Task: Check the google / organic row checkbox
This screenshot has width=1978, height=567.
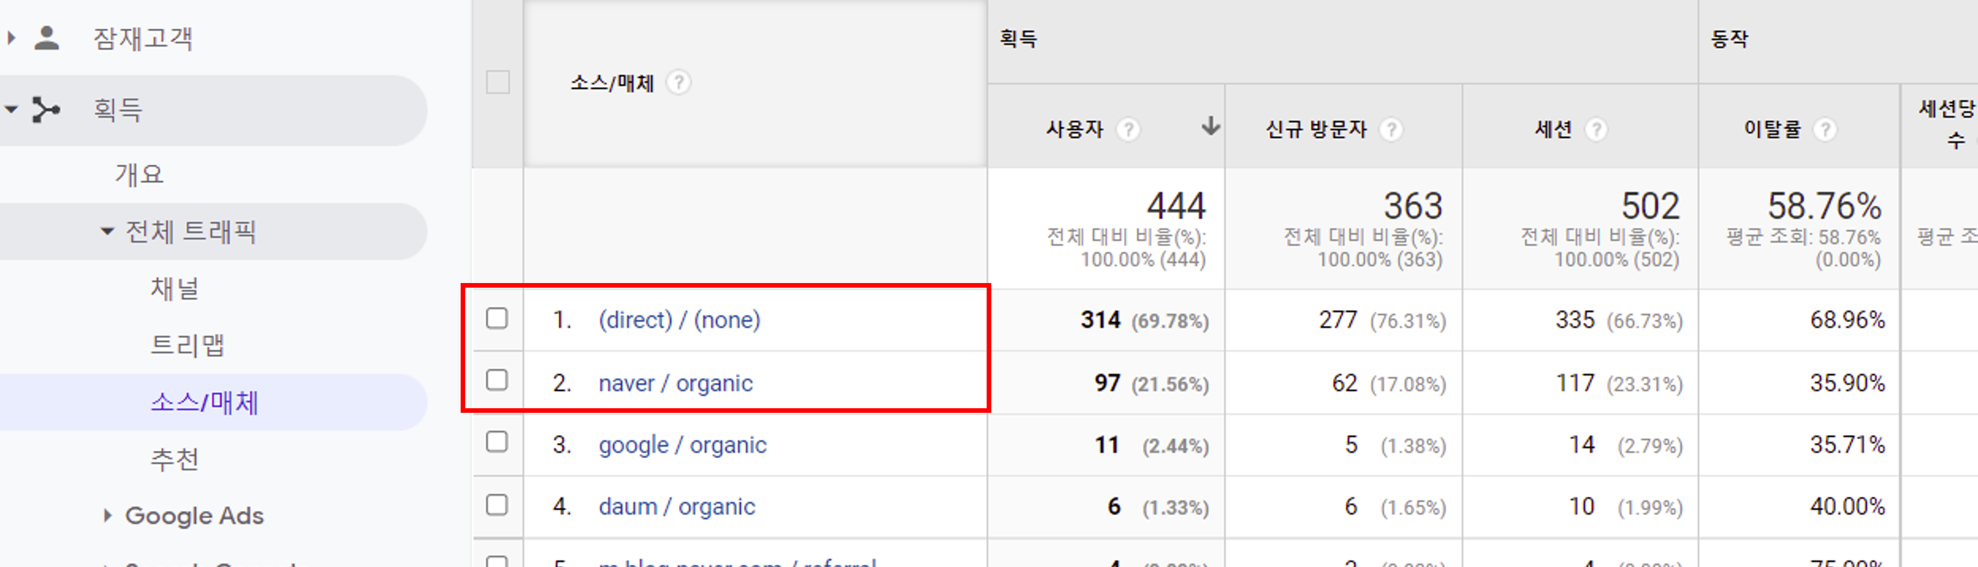Action: [x=497, y=442]
